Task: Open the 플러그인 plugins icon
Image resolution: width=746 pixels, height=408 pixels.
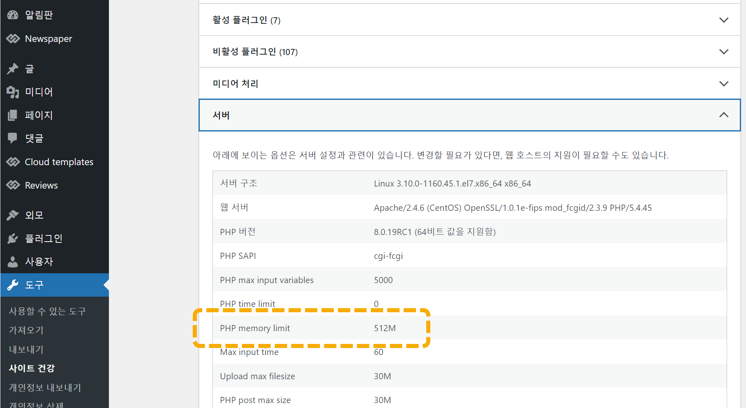Action: (x=12, y=238)
